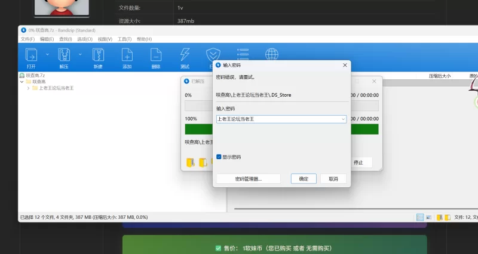This screenshot has height=254, width=478.
Task: Select the top-level yellow folder row under the archive
Action: click(x=36, y=82)
